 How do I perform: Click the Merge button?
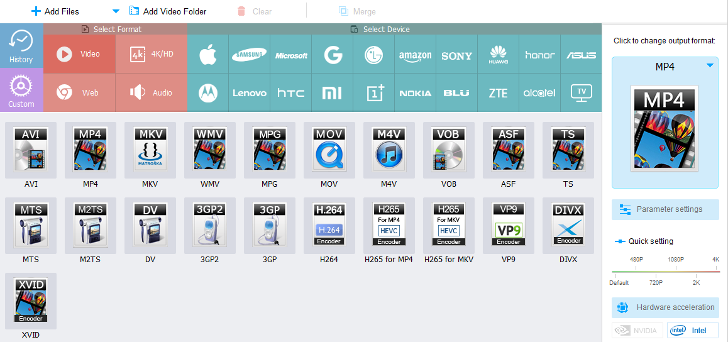[x=357, y=11]
